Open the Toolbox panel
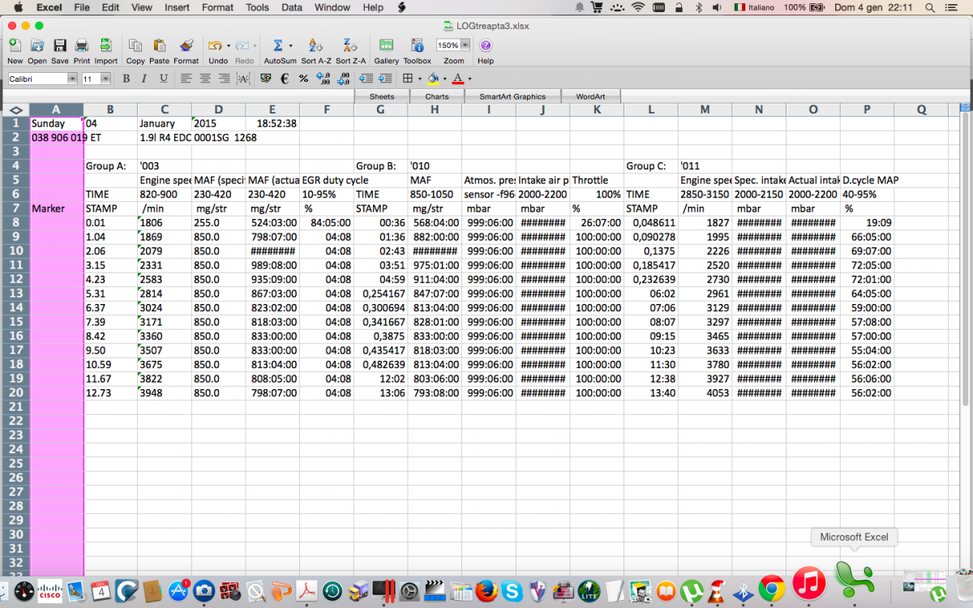The image size is (973, 608). coord(417,45)
